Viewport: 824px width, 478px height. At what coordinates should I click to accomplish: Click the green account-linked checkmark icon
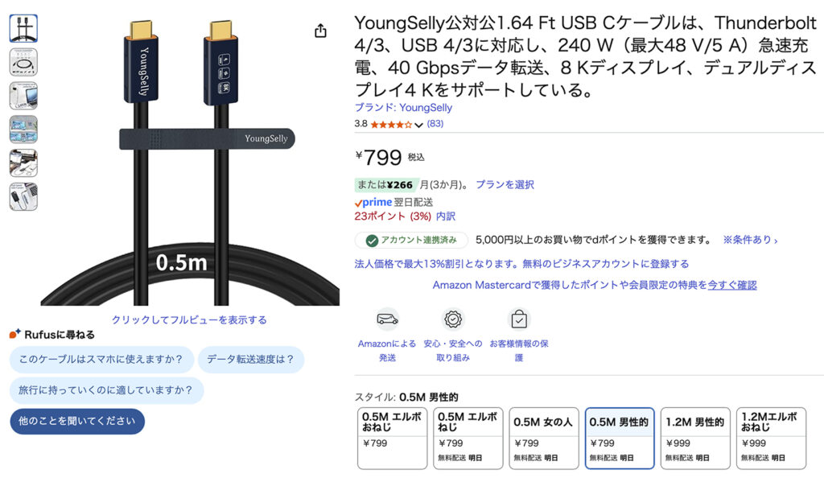coord(372,241)
